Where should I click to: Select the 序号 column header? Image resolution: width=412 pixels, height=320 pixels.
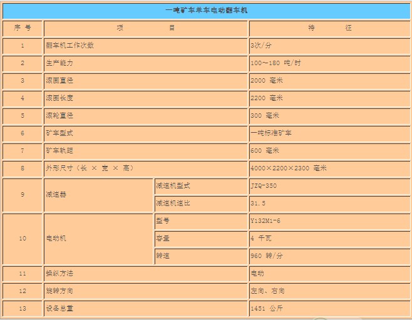pos(23,28)
